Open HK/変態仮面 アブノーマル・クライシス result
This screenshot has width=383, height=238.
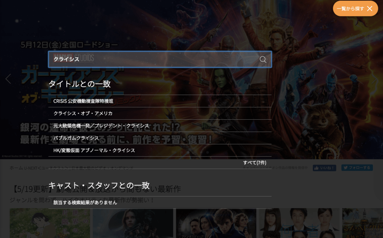(160, 150)
